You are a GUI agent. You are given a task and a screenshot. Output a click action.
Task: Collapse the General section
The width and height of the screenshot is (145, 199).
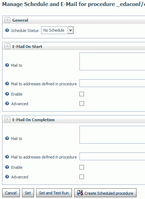pyautogui.click(x=7, y=20)
